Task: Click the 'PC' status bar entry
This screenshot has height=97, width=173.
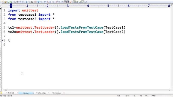Action: [147, 96]
